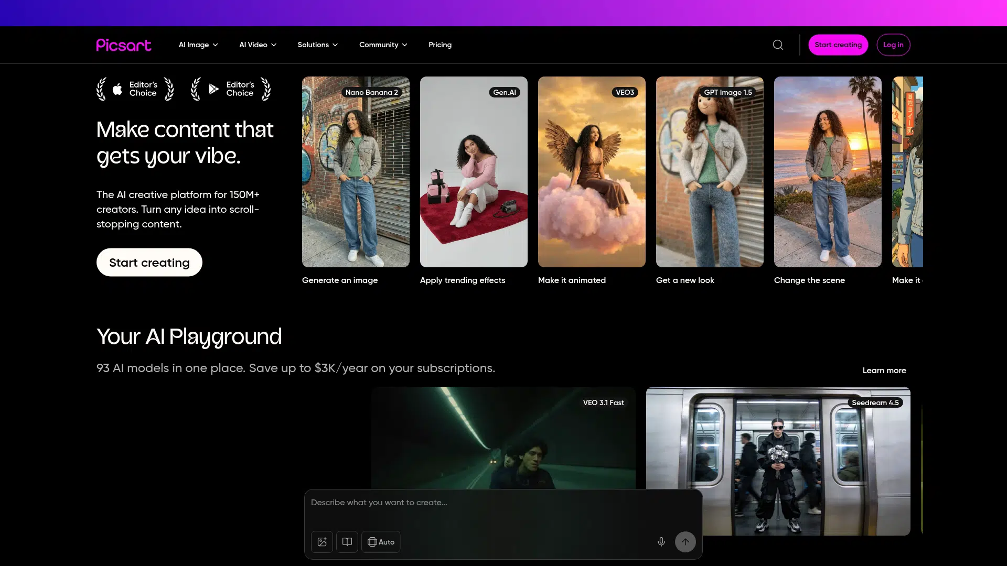
Task: Expand the AI Video dropdown menu
Action: click(258, 45)
